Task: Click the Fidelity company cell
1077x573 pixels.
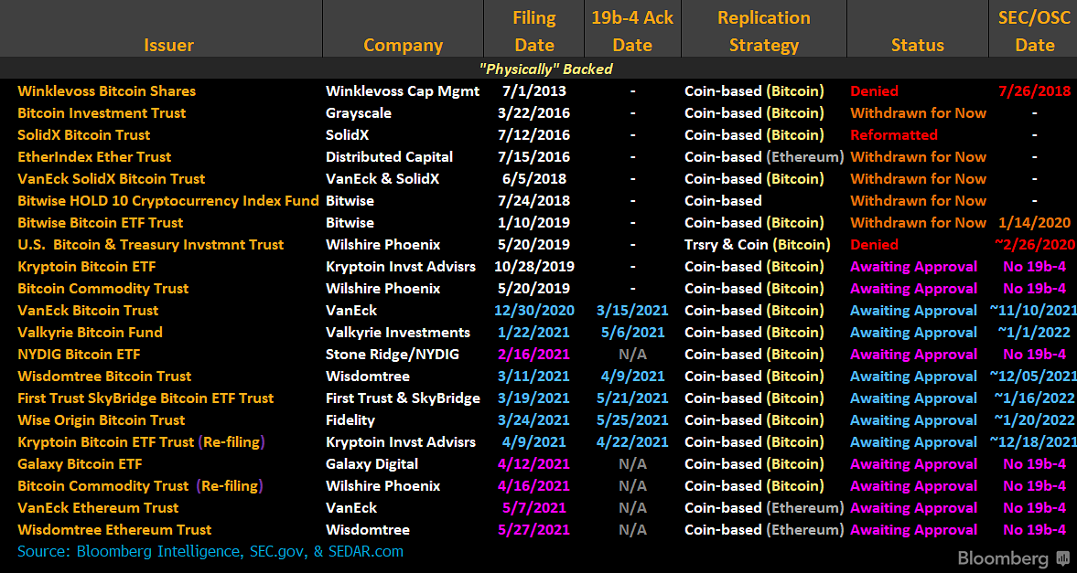Action: tap(350, 420)
